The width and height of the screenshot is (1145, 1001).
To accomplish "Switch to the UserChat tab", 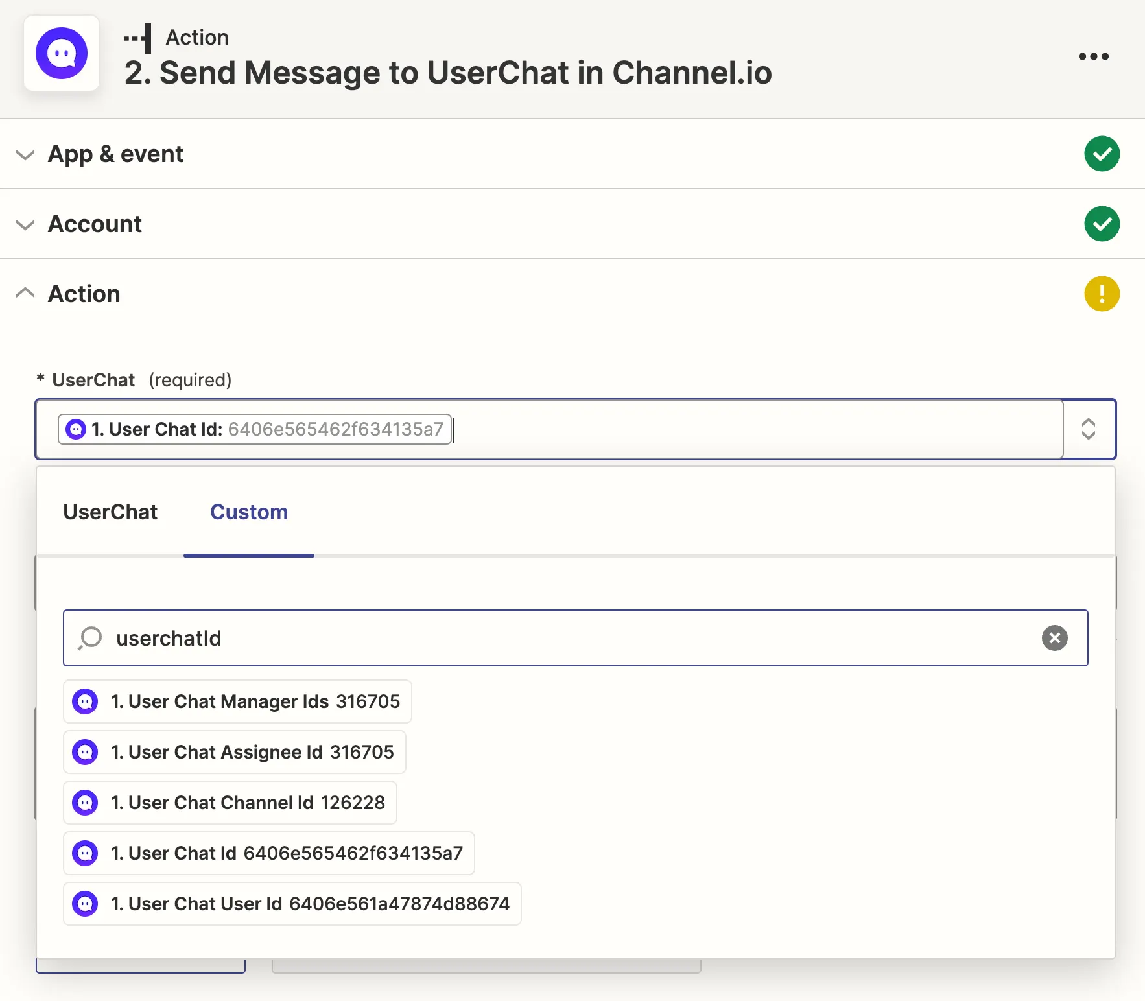I will (110, 512).
